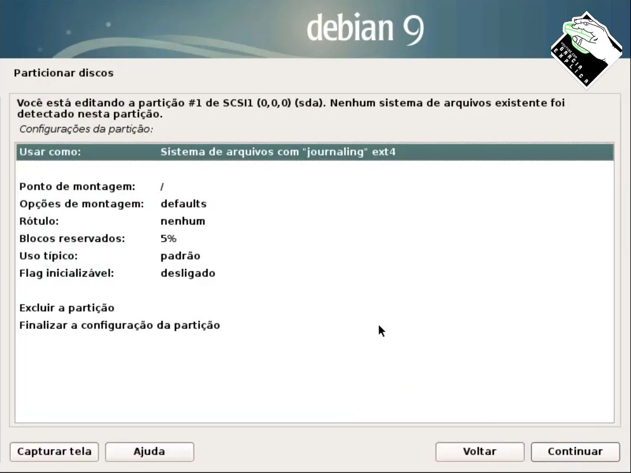Proceed with the 'Continuar' button
631x473 pixels.
click(x=575, y=452)
